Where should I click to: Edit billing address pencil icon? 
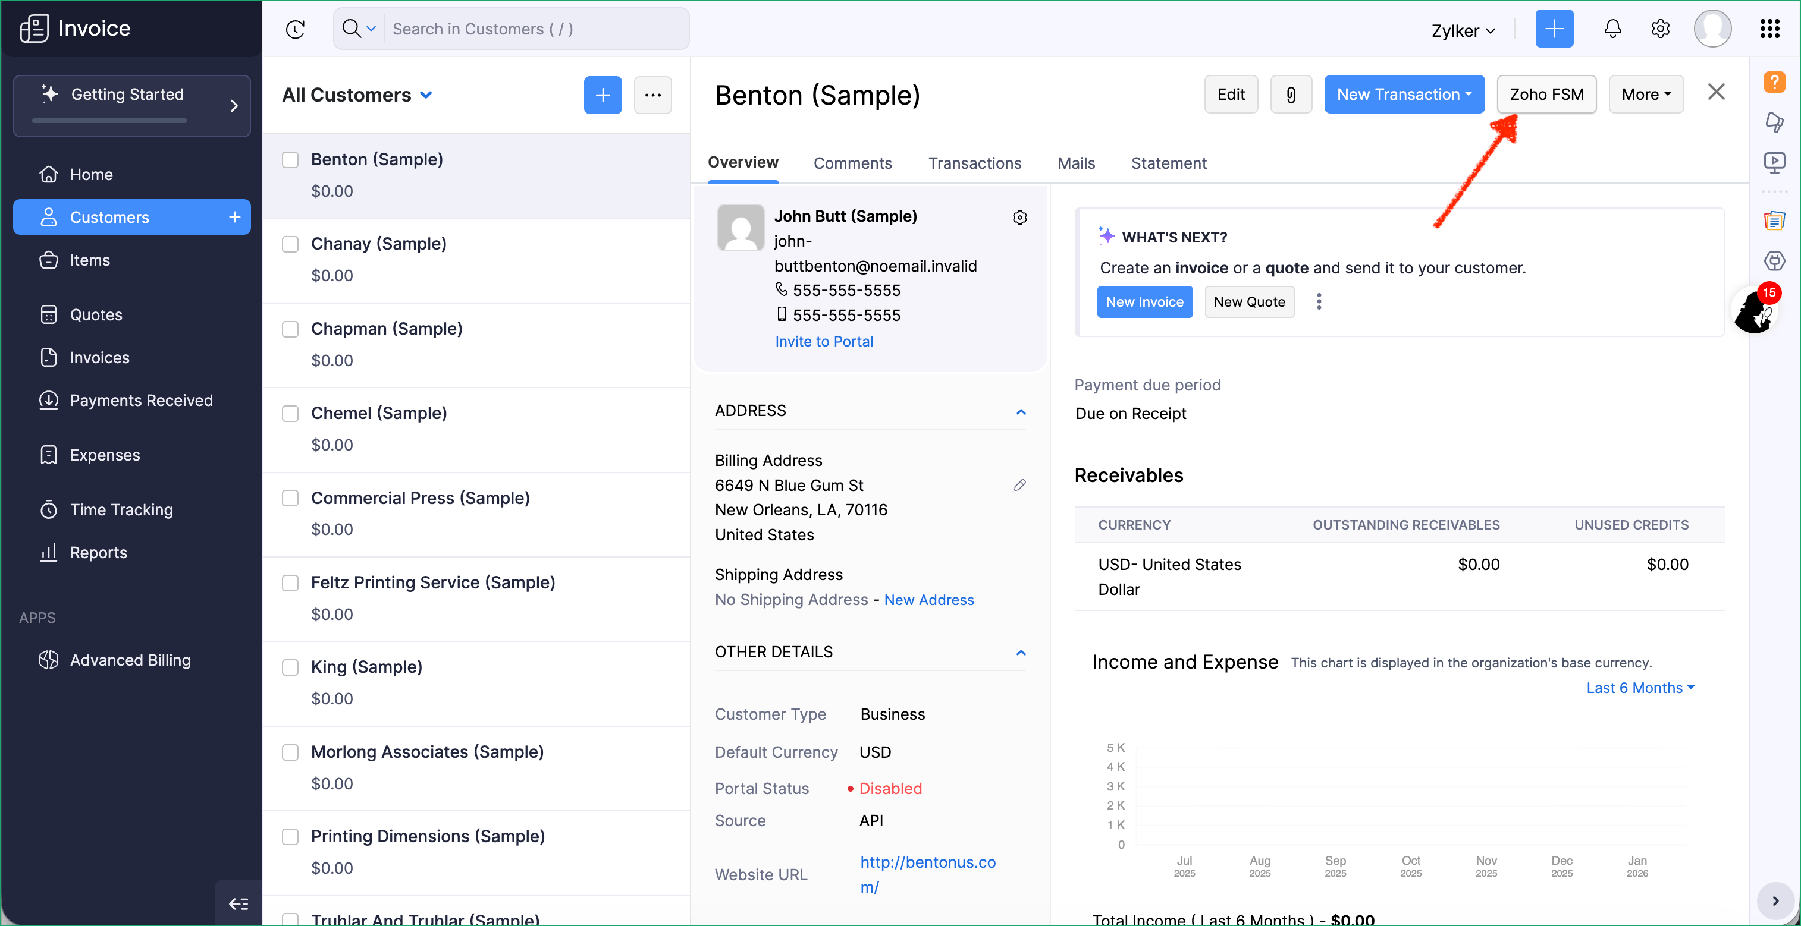click(x=1019, y=484)
